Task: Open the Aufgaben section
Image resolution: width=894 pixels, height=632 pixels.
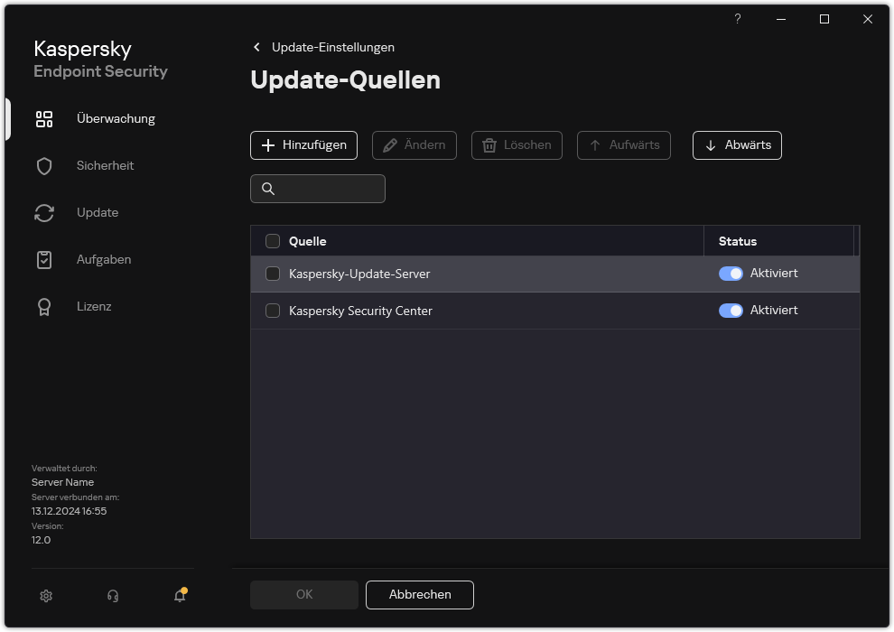Action: click(x=104, y=259)
